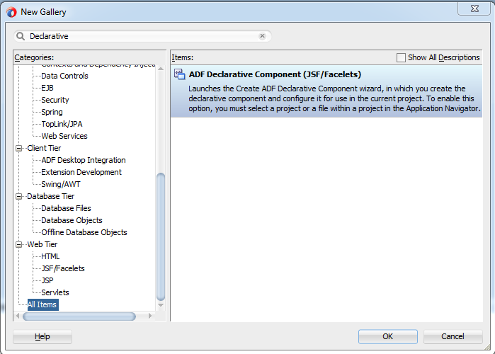Select Web Tier category label
This screenshot has width=495, height=354.
tap(42, 244)
